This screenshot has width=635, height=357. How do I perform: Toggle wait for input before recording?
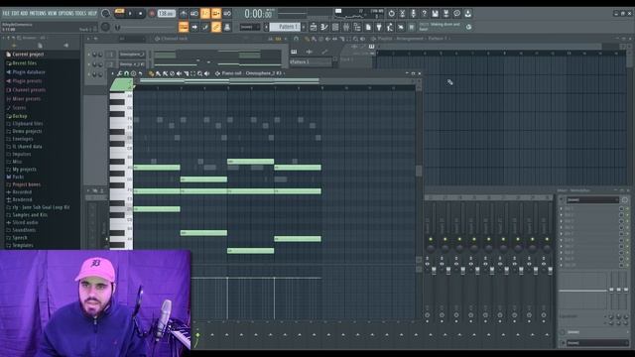pos(194,14)
